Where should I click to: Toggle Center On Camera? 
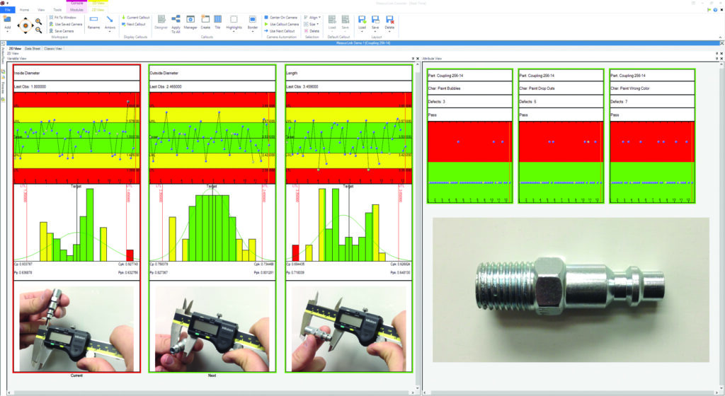coord(280,18)
